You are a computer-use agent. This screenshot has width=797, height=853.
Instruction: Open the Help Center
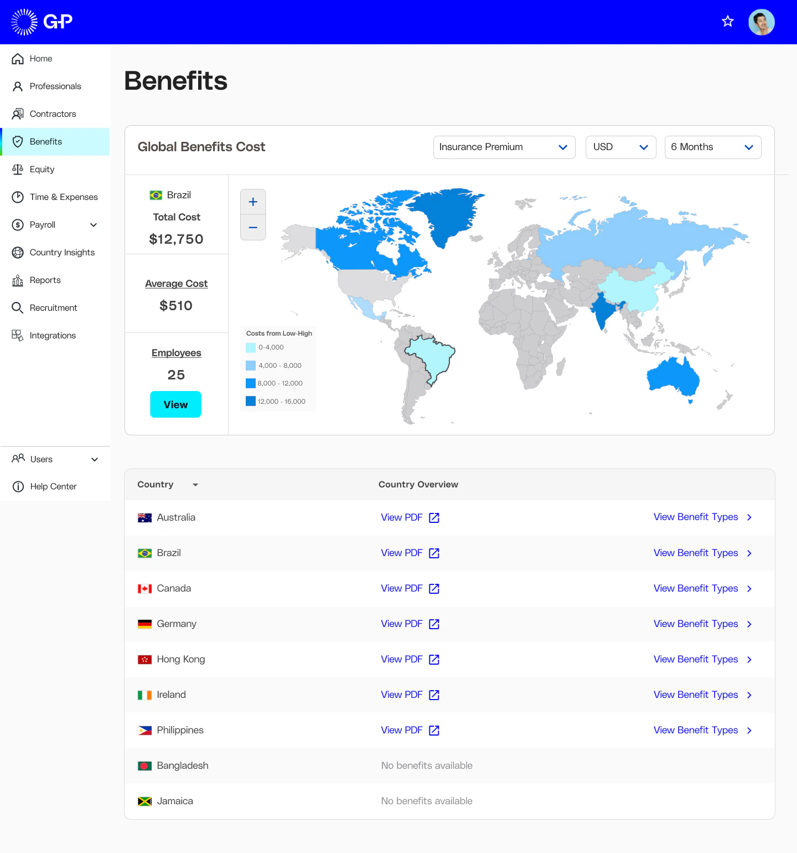coord(53,486)
